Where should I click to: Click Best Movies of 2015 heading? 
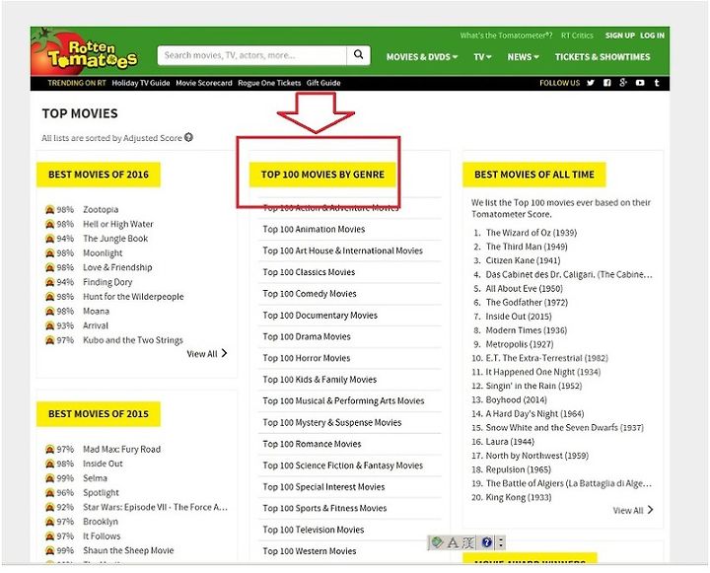click(99, 414)
